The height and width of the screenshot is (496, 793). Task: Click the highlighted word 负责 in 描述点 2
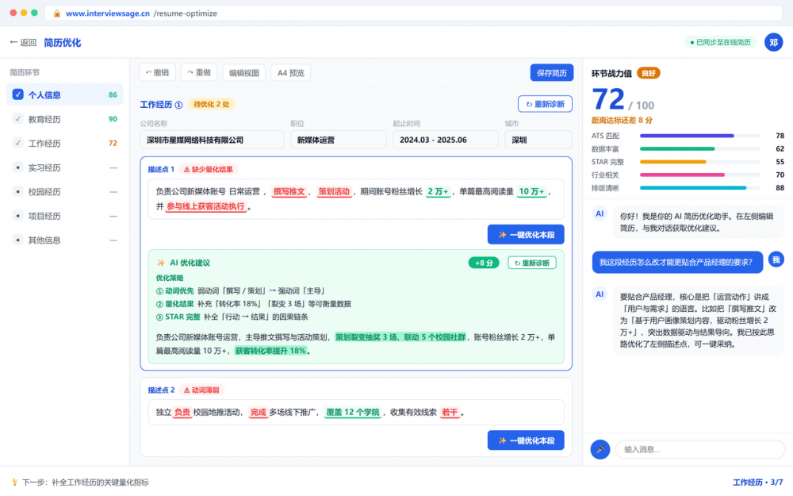click(x=182, y=413)
